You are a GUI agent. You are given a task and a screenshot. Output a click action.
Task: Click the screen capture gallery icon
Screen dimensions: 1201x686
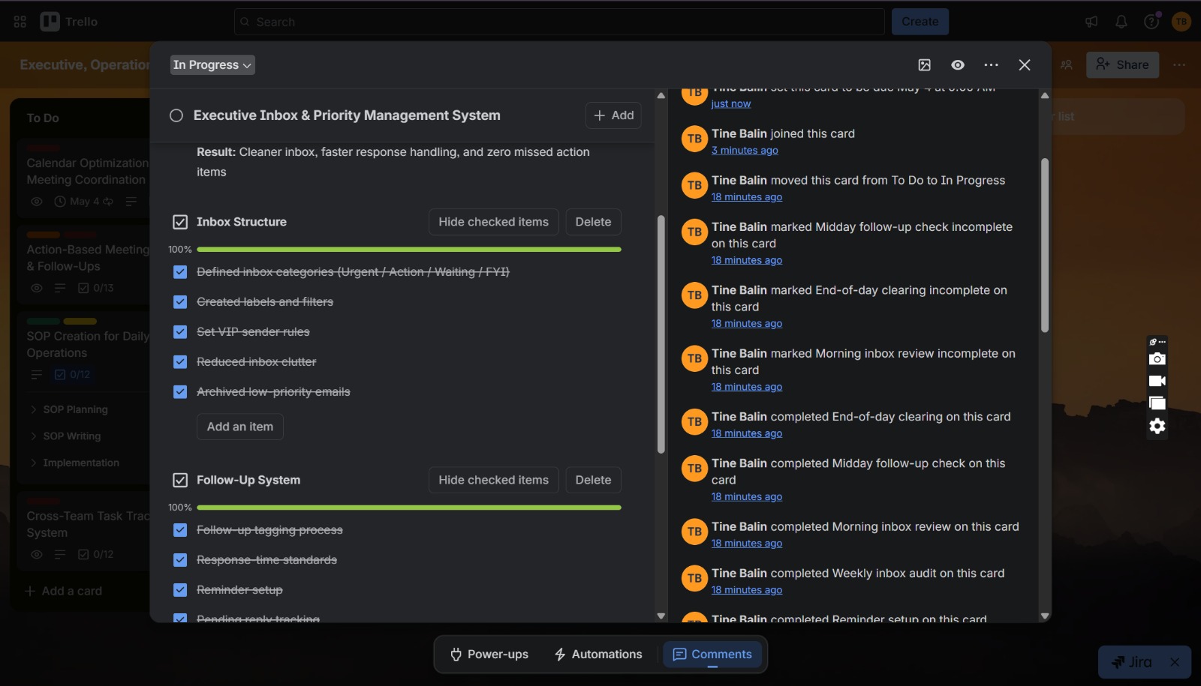pos(1157,403)
